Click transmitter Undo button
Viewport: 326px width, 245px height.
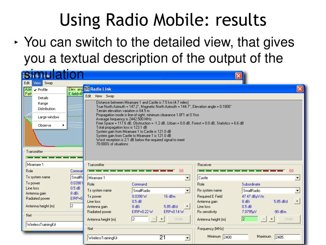click(x=179, y=219)
